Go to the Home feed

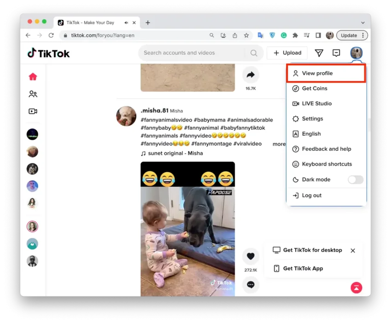coord(33,76)
